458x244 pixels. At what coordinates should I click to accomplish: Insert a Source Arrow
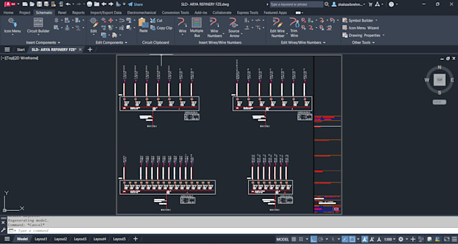(234, 27)
